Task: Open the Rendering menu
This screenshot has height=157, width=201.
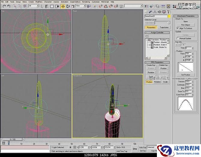Action: click(86, 2)
